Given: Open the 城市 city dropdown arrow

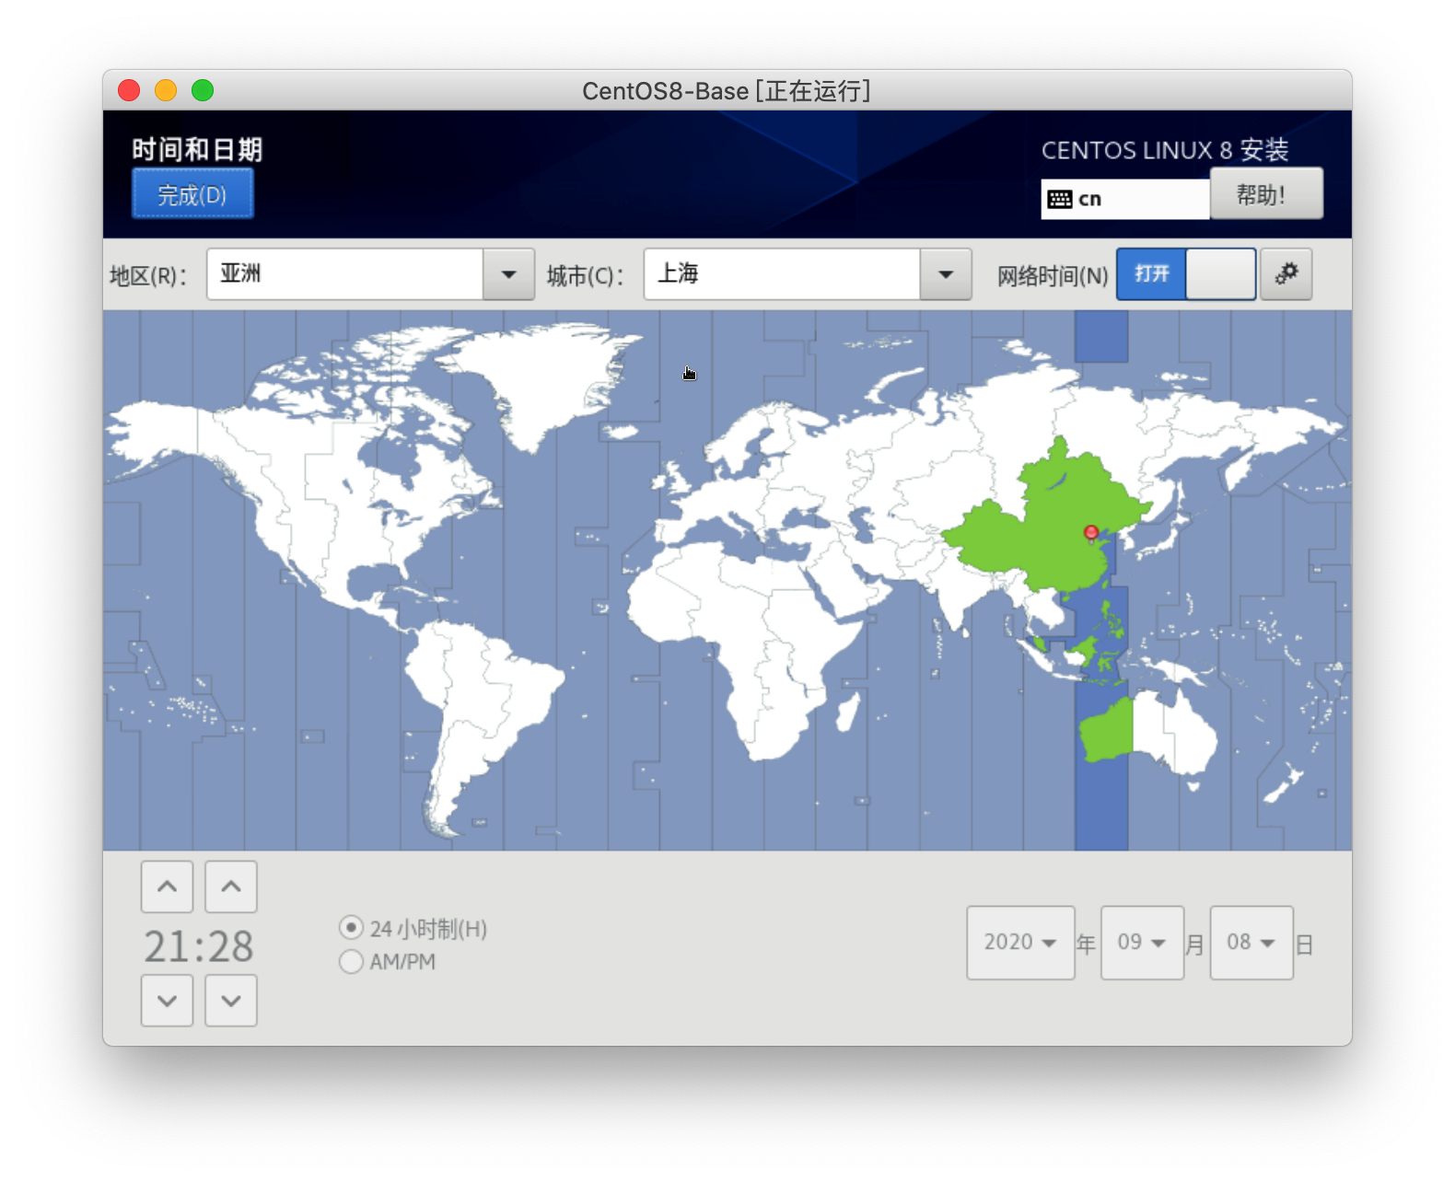Looking at the screenshot, I should [945, 274].
